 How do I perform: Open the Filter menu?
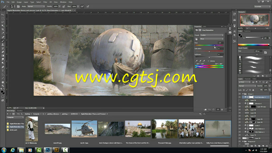tap(45, 2)
